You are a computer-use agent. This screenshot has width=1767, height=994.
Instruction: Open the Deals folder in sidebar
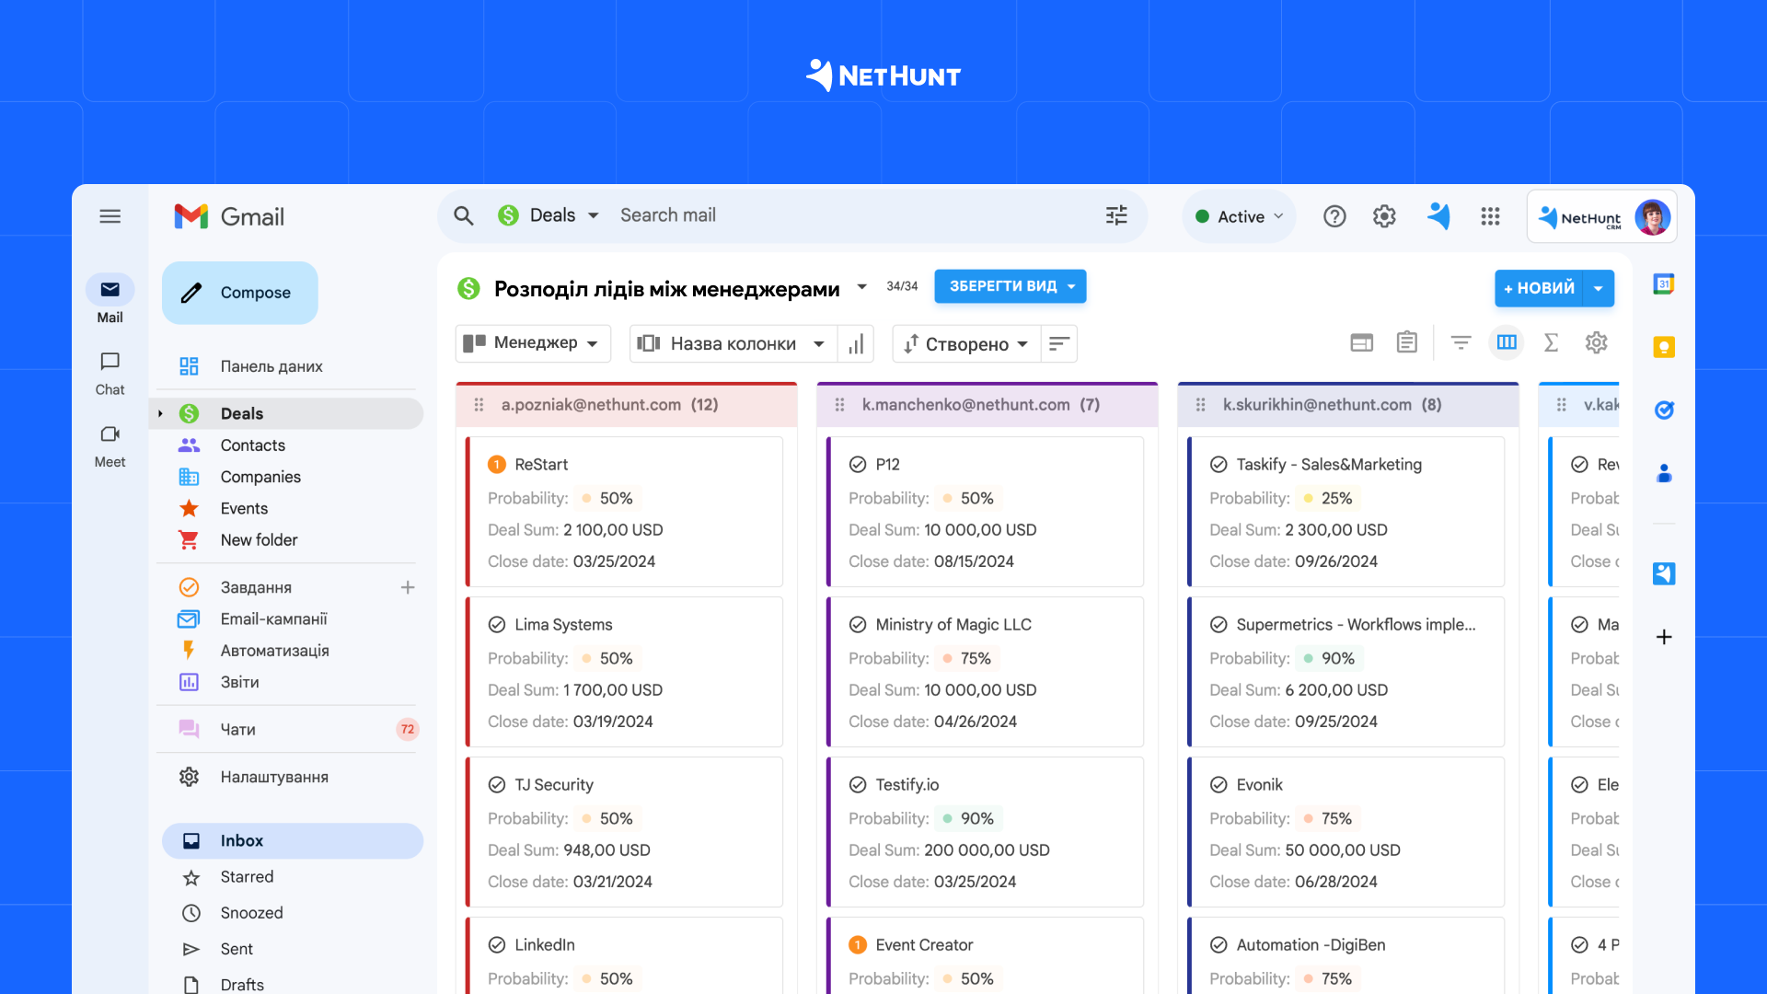[239, 412]
